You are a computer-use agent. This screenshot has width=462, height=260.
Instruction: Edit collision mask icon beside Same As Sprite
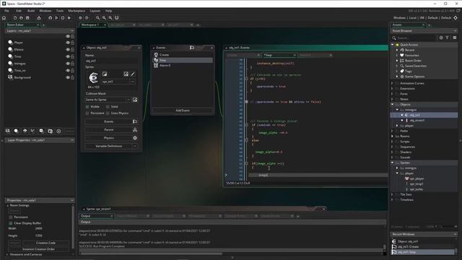(x=135, y=100)
